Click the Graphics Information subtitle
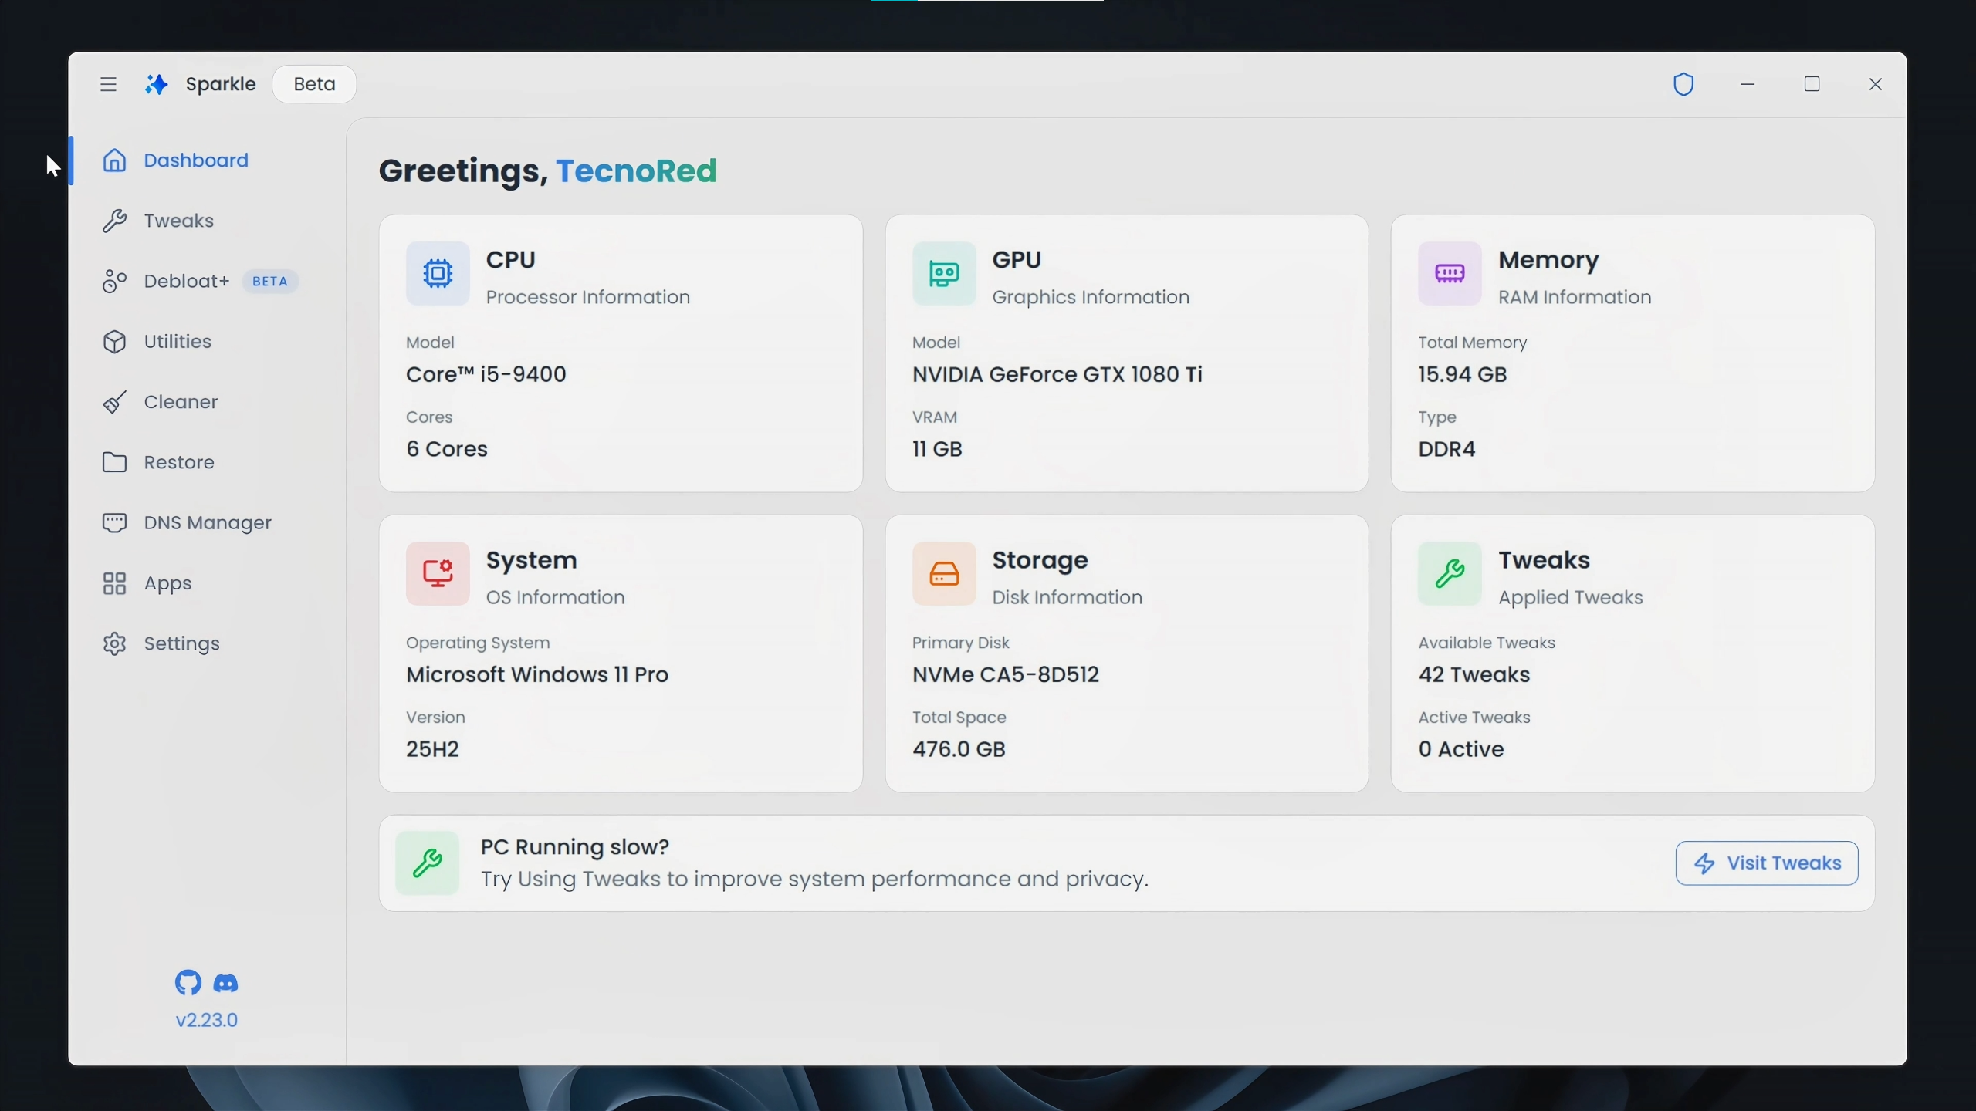1976x1111 pixels. click(1091, 297)
